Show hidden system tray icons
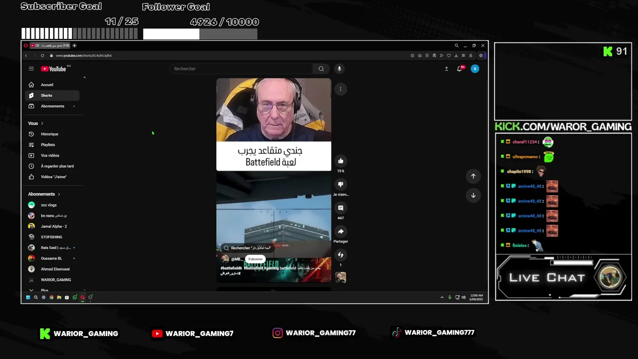Image resolution: width=638 pixels, height=359 pixels. point(442,297)
